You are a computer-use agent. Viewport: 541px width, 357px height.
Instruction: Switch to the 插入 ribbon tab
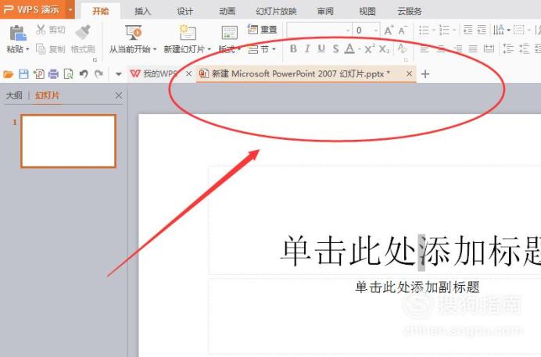[142, 12]
